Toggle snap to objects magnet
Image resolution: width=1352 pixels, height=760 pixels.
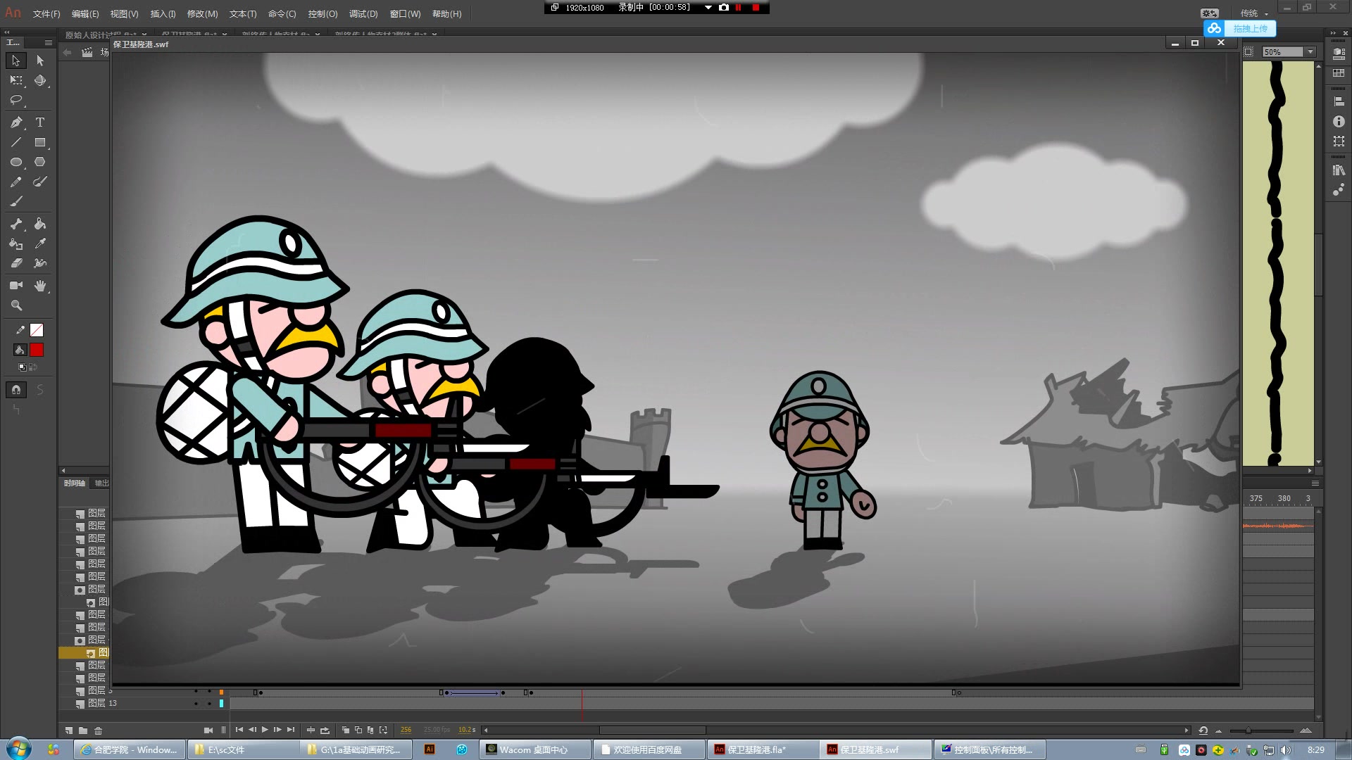click(16, 390)
